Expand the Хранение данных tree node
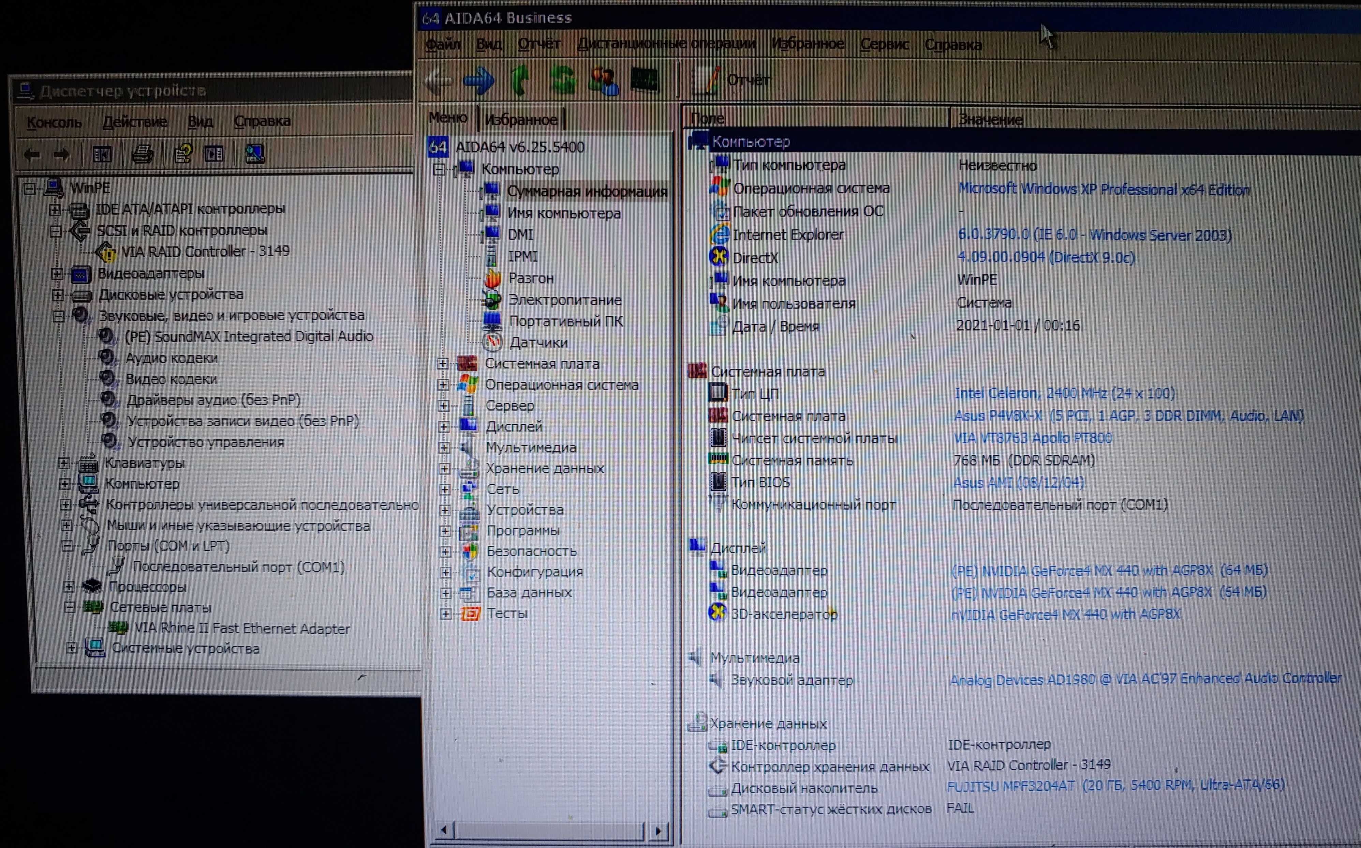1361x848 pixels. (x=444, y=468)
